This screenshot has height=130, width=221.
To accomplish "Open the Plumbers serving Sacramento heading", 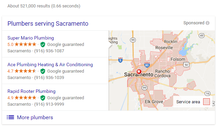I will (48, 24).
